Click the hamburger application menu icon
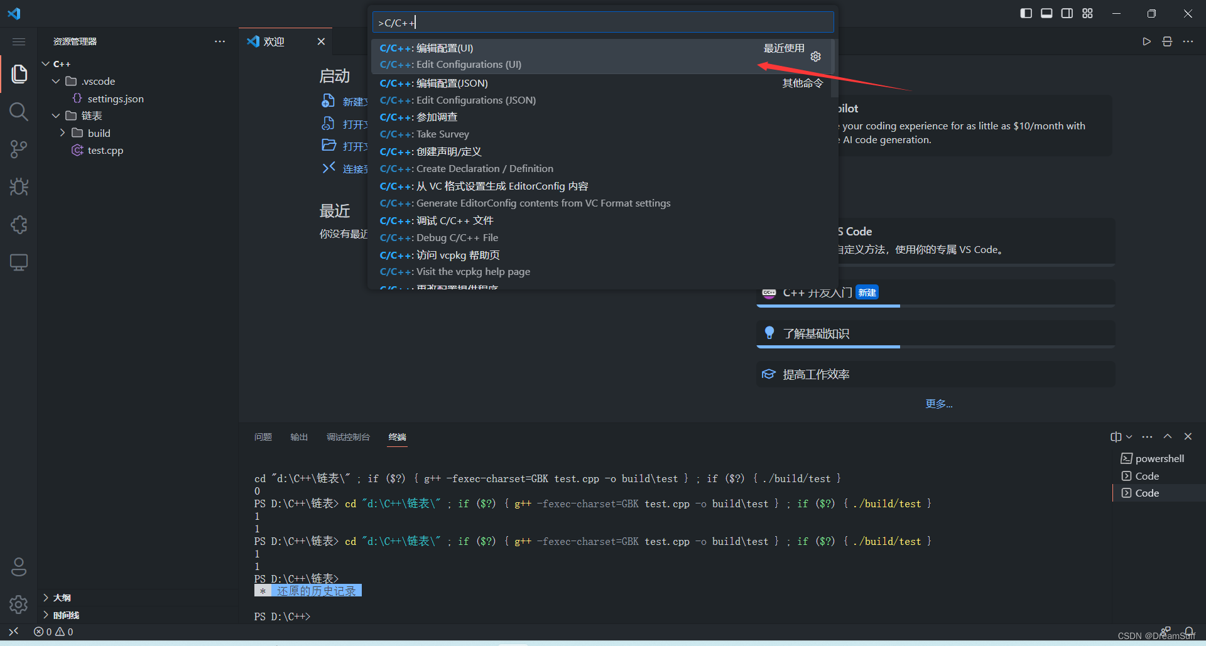This screenshot has width=1206, height=646. (x=19, y=41)
